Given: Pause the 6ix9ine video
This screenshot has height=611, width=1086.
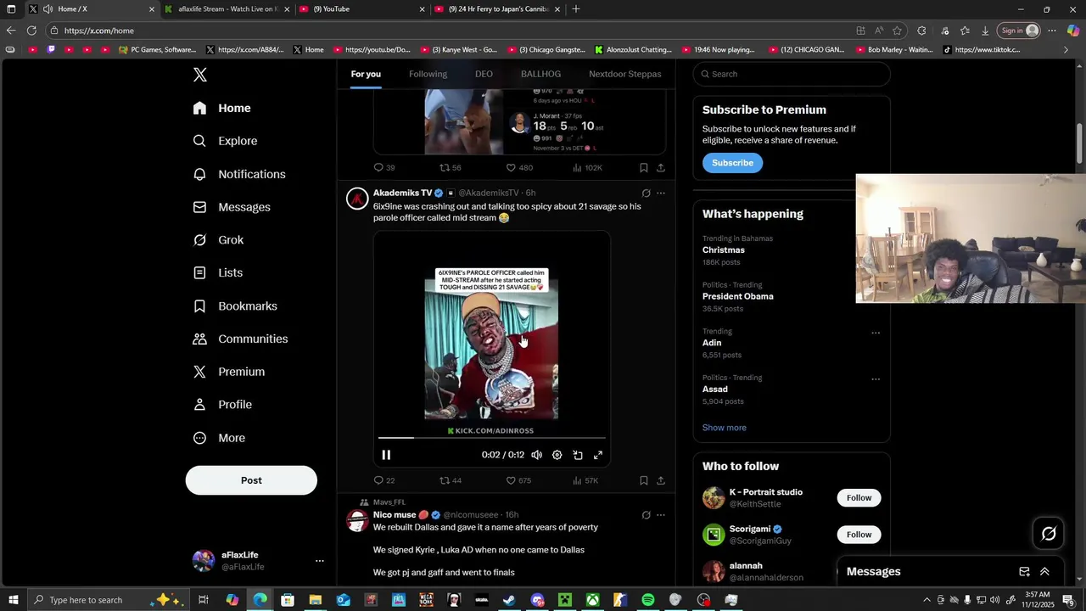Looking at the screenshot, I should [x=386, y=455].
